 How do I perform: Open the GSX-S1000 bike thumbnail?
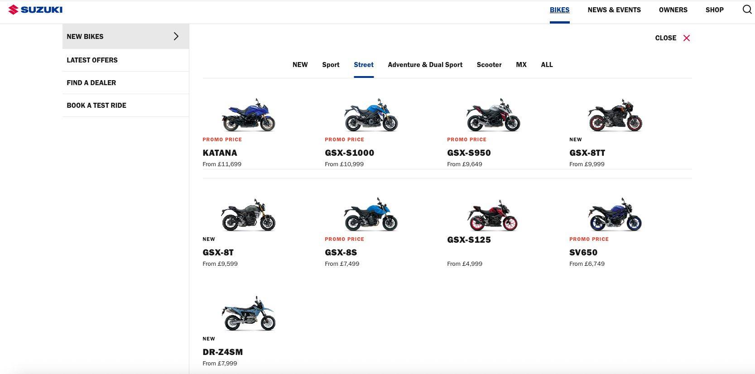[x=370, y=115]
